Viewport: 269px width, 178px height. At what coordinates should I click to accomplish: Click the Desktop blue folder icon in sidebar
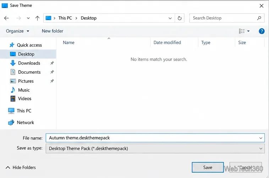13,54
